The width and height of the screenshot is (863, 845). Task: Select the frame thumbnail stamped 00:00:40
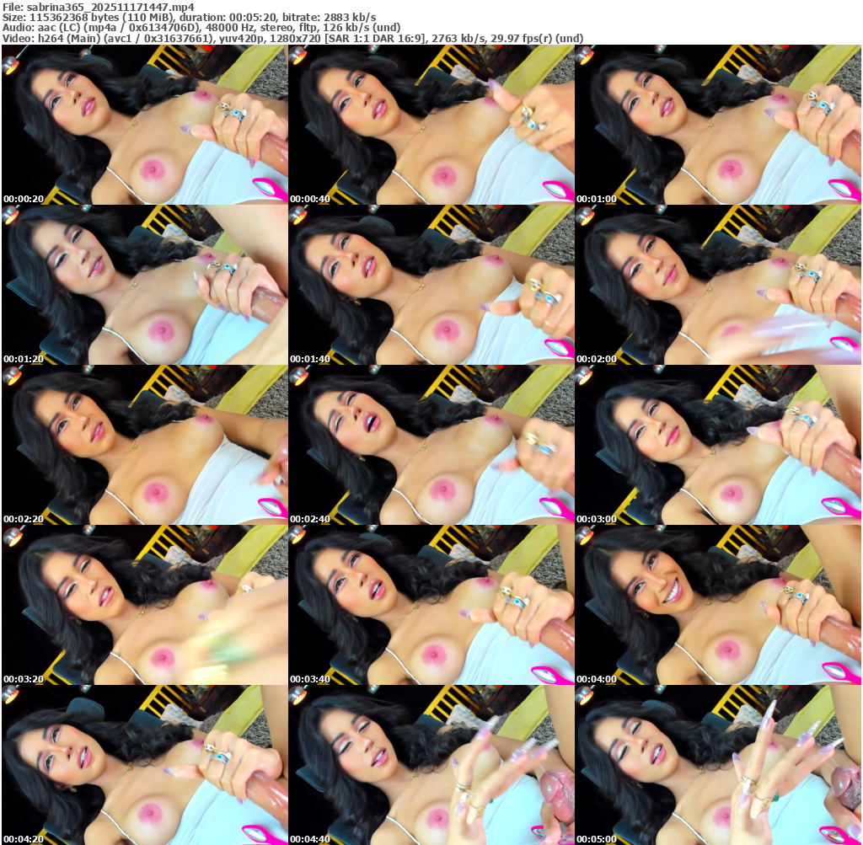click(x=431, y=125)
